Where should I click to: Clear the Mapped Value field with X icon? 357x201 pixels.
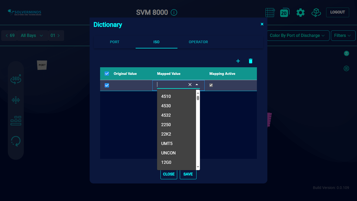[x=190, y=85]
